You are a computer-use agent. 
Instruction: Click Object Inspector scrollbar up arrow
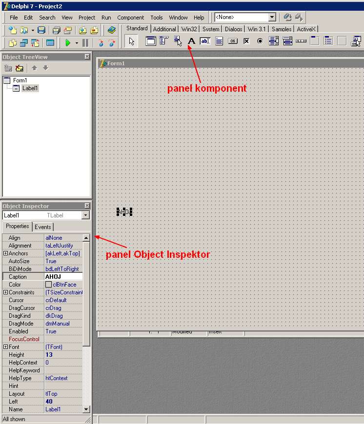(86, 238)
